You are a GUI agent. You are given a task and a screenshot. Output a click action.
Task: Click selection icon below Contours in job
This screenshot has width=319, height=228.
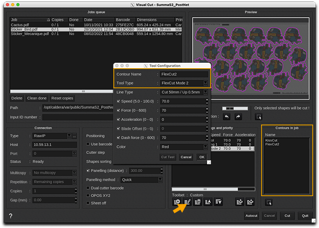pyautogui.click(x=268, y=202)
